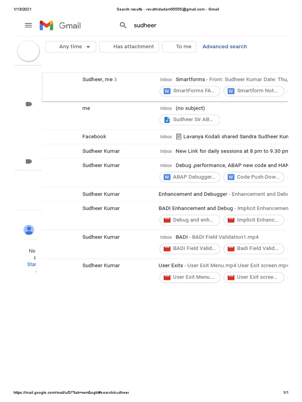Click the search magnifier icon
302x402 pixels.
point(123,25)
